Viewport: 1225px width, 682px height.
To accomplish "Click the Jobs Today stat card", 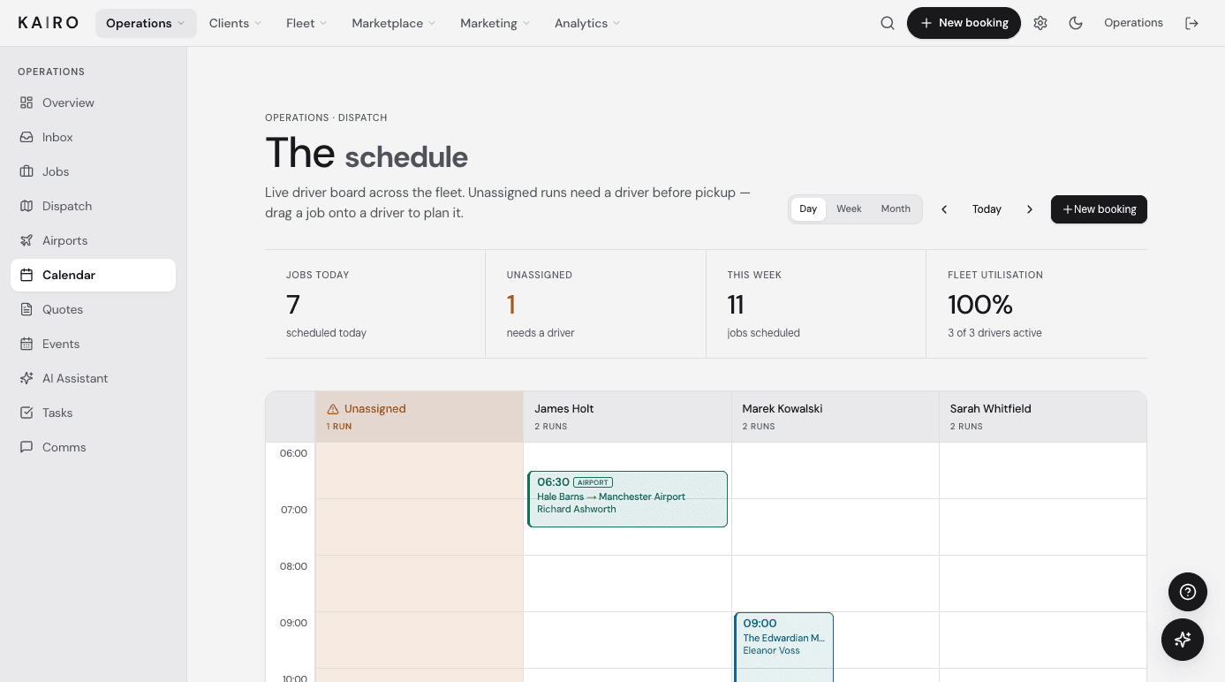I will tap(375, 304).
